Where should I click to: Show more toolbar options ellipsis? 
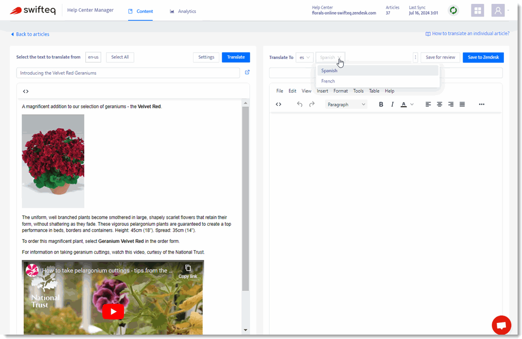(482, 104)
